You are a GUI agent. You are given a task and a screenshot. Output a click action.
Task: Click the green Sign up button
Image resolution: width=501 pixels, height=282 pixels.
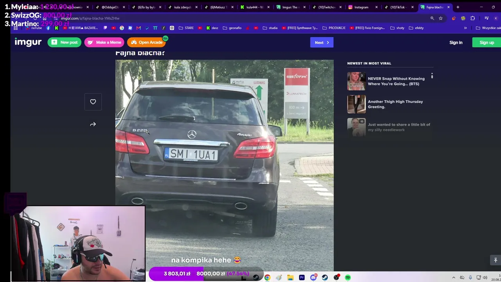pyautogui.click(x=487, y=42)
